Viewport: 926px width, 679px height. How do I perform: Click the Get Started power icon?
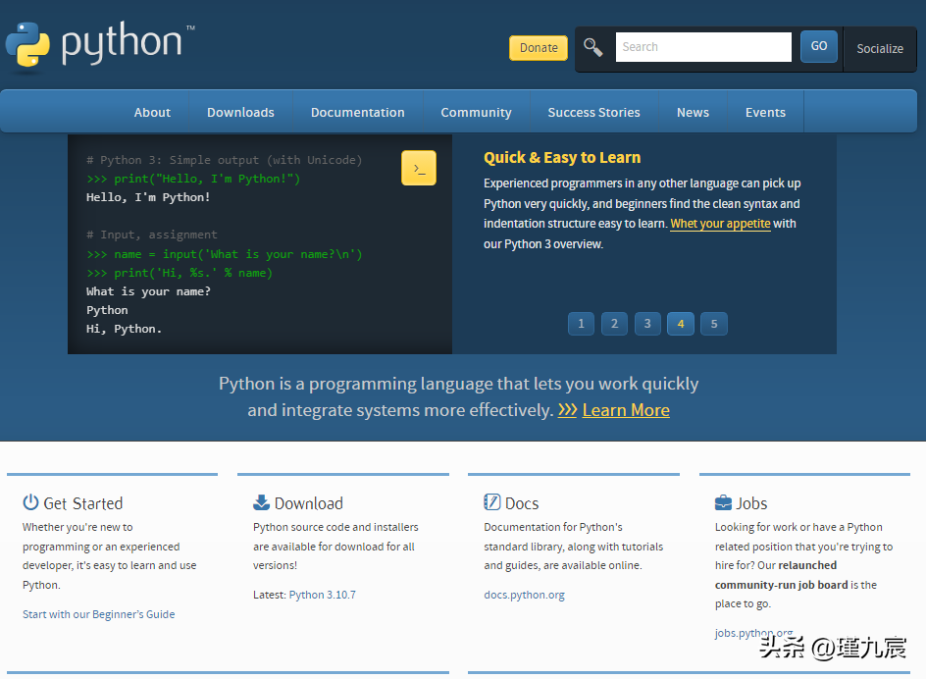coord(30,502)
